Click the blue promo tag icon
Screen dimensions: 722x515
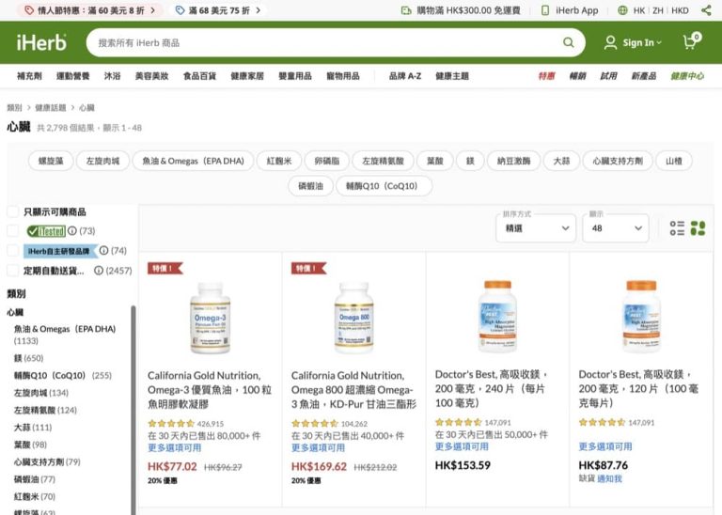tap(180, 10)
